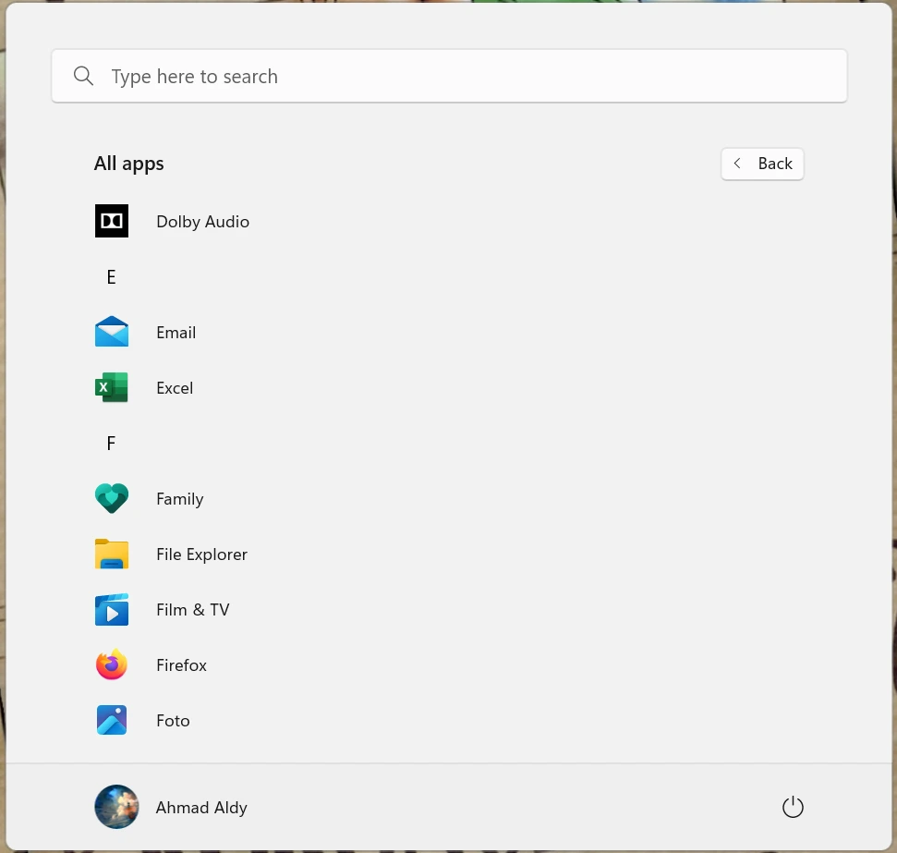The height and width of the screenshot is (853, 897).
Task: Select the 'Foto' label
Action: pyautogui.click(x=173, y=721)
